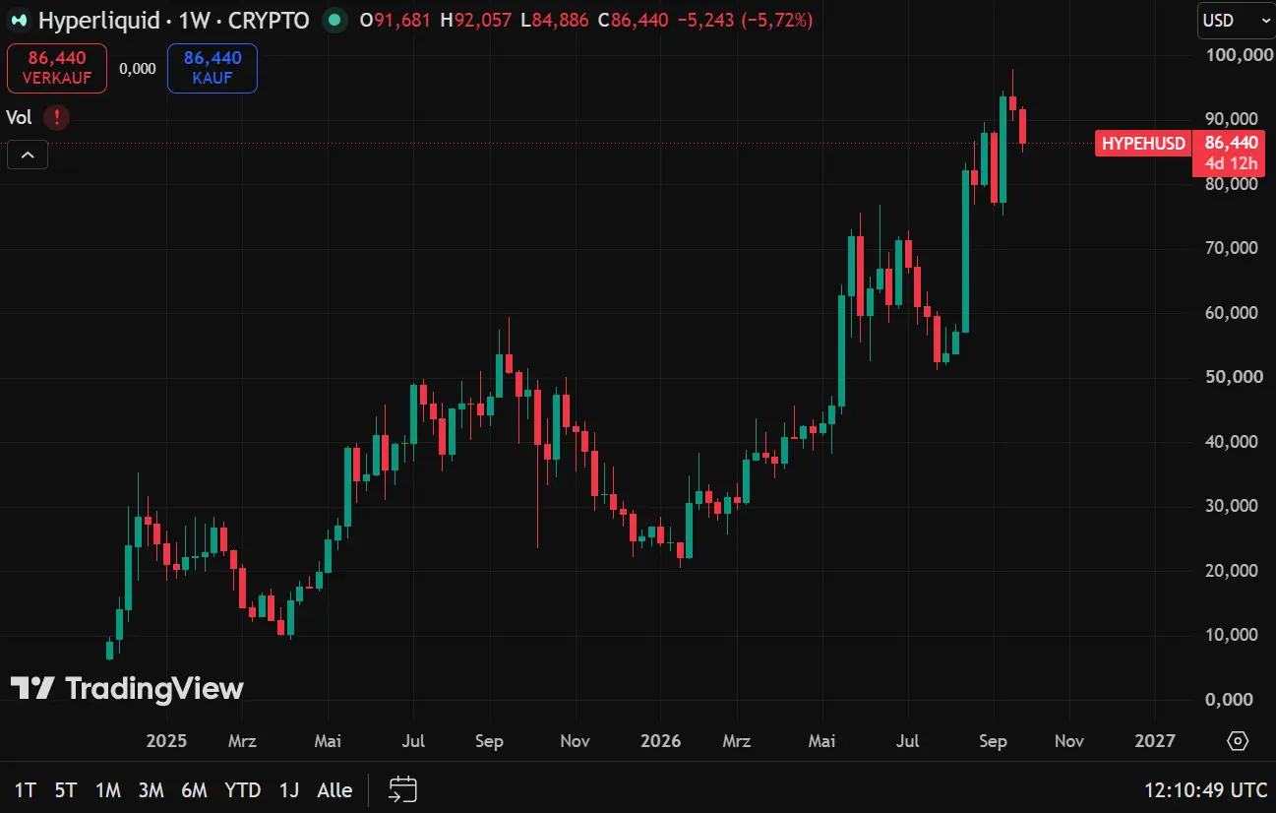The height and width of the screenshot is (813, 1276).
Task: Click the HYPEHUSD price line label
Action: (x=1143, y=144)
